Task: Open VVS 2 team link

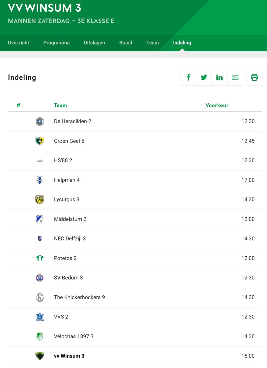Action: click(x=61, y=317)
